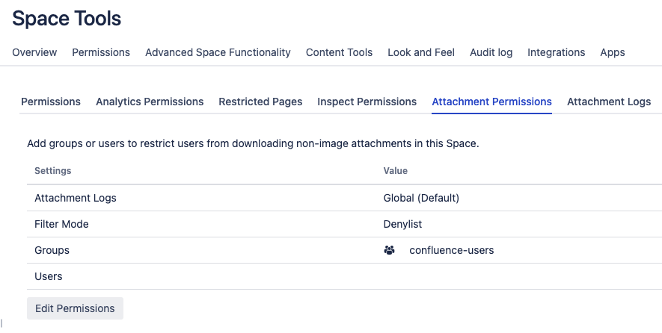Screen dimensions: 662x333
Task: Select the Permissions sub-tab beside Analytics Permissions
Action: [x=51, y=102]
